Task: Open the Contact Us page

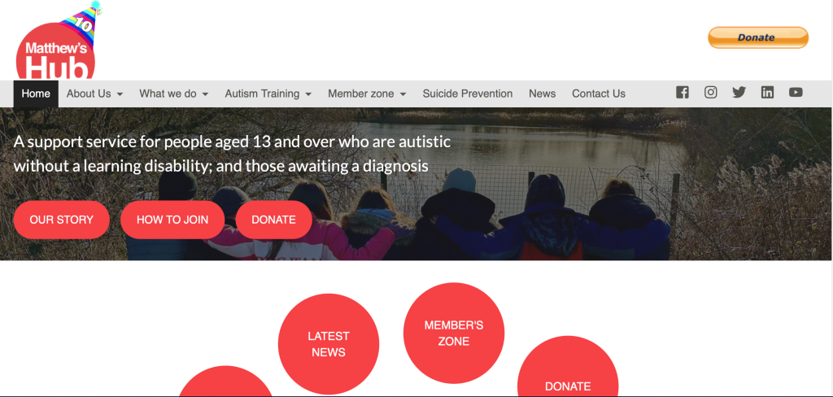Action: point(598,94)
